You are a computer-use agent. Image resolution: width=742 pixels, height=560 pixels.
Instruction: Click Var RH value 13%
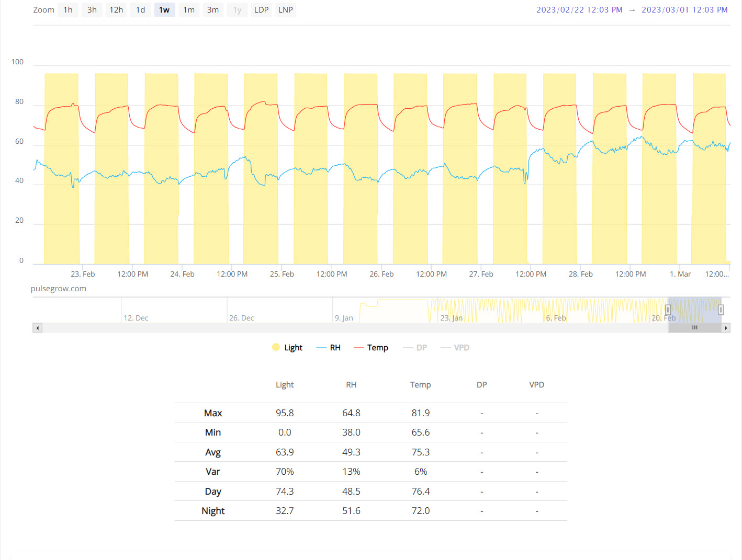(x=351, y=472)
